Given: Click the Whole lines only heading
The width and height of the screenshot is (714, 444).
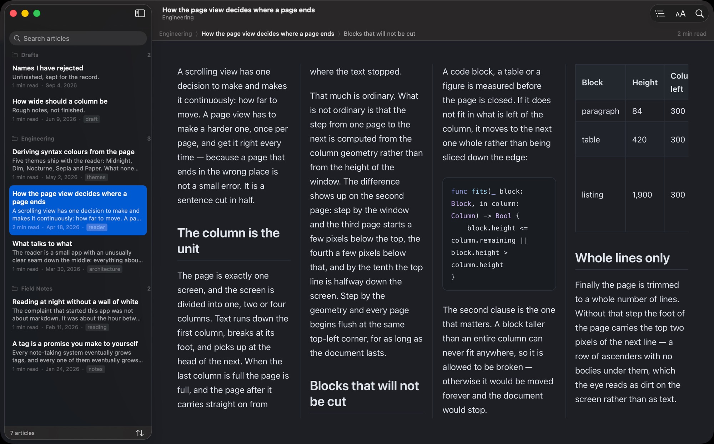Looking at the screenshot, I should (x=622, y=258).
